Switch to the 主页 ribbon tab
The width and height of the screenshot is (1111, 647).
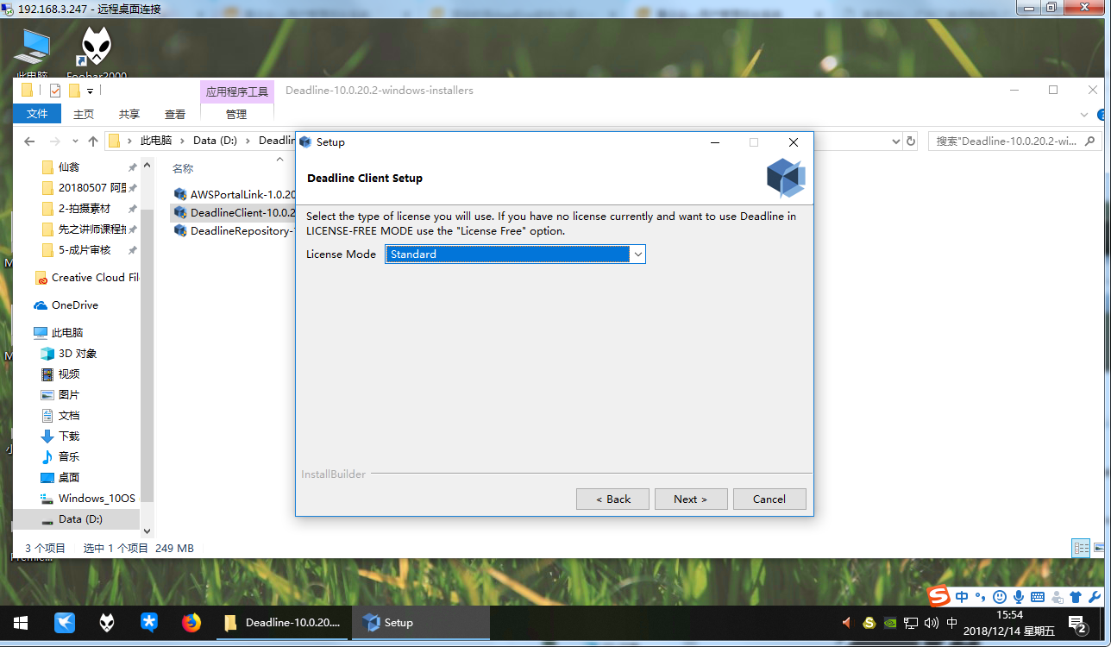pos(84,114)
